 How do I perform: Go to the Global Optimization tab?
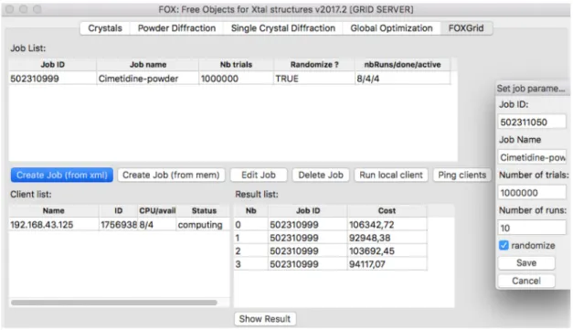[x=391, y=28]
